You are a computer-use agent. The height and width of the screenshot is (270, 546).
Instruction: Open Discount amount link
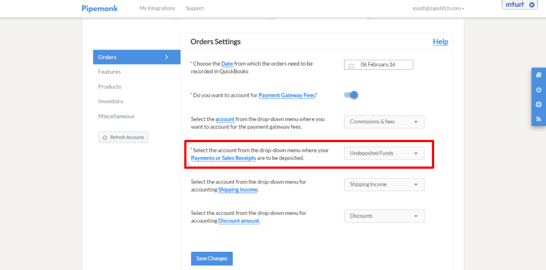tap(239, 221)
